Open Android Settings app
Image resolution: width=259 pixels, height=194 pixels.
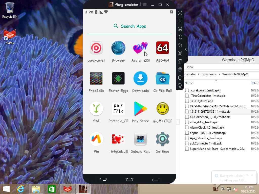163,139
